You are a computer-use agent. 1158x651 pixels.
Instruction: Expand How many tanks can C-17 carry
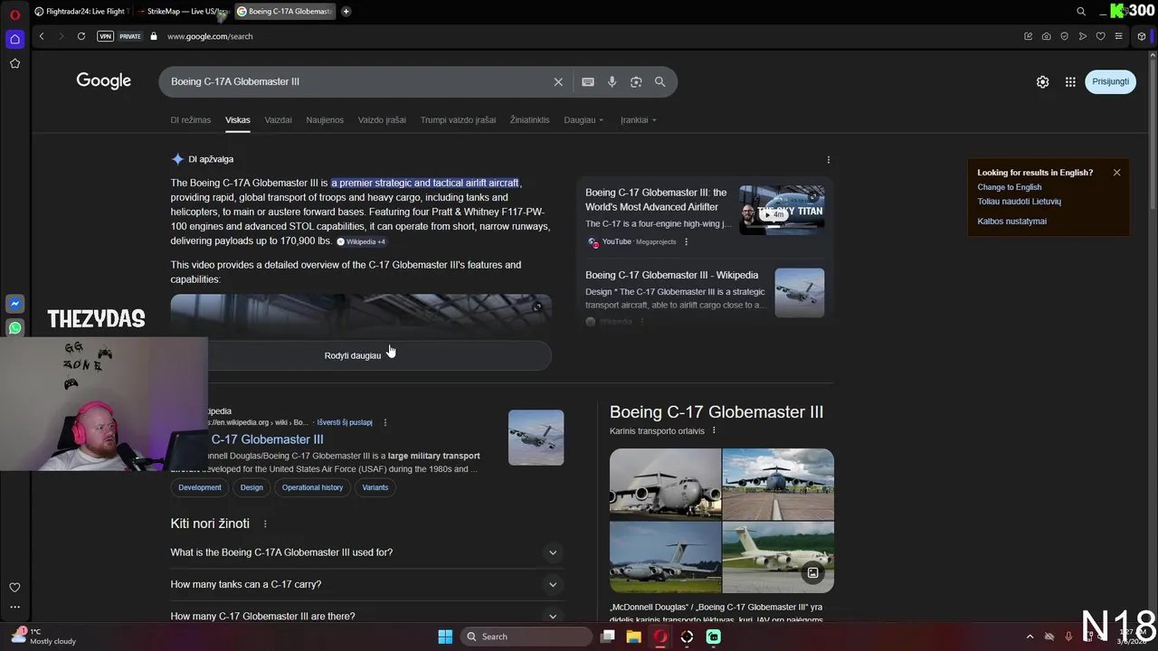pos(366,584)
